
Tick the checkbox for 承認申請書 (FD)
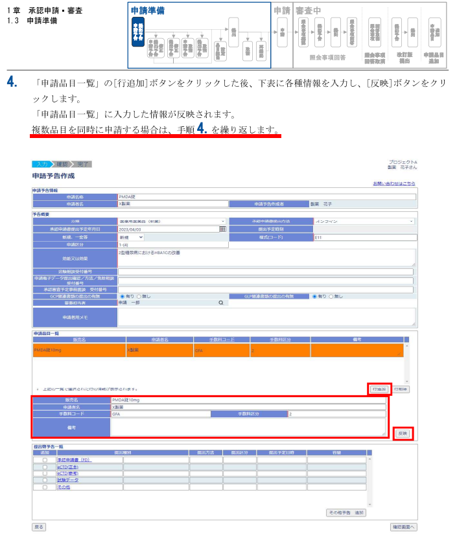(x=45, y=459)
